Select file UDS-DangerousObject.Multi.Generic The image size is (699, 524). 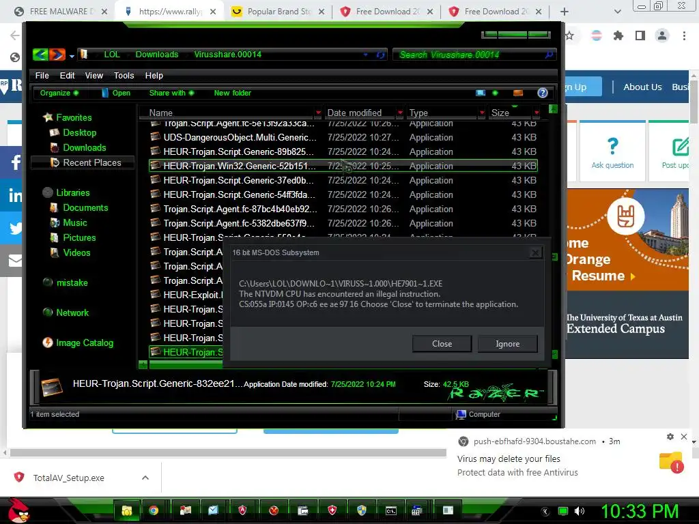343,137
